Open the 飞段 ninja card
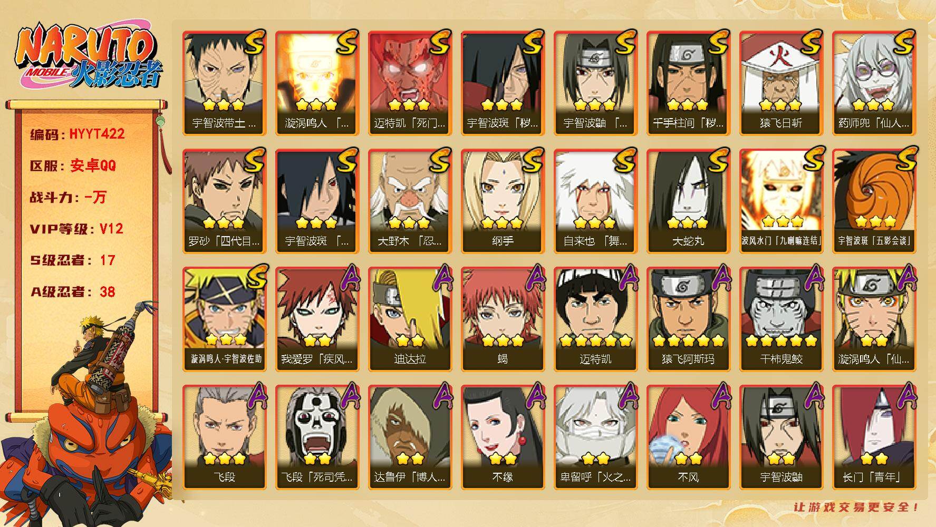Viewport: 936px width, 527px height. (224, 437)
